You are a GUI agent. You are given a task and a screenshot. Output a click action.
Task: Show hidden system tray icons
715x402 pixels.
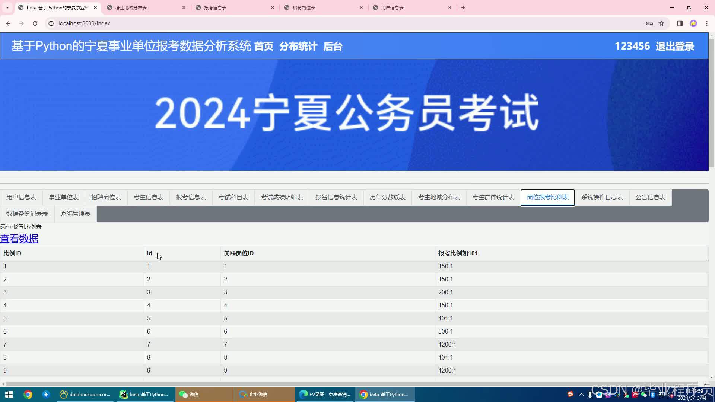pos(581,394)
